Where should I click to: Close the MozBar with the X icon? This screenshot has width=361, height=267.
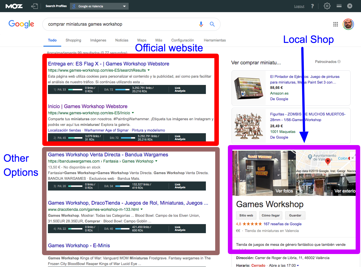pos(350,6)
